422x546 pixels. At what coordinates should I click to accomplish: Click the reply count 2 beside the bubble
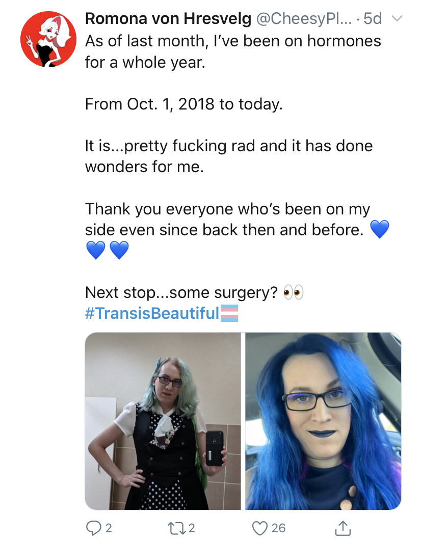coord(109,528)
